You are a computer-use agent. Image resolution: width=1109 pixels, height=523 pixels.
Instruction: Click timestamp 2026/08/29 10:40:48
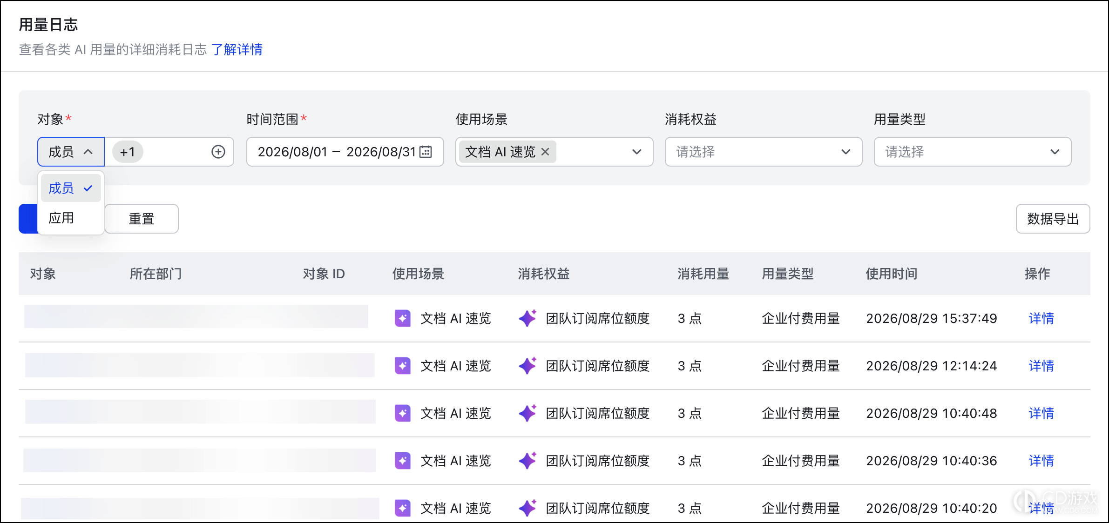click(931, 414)
